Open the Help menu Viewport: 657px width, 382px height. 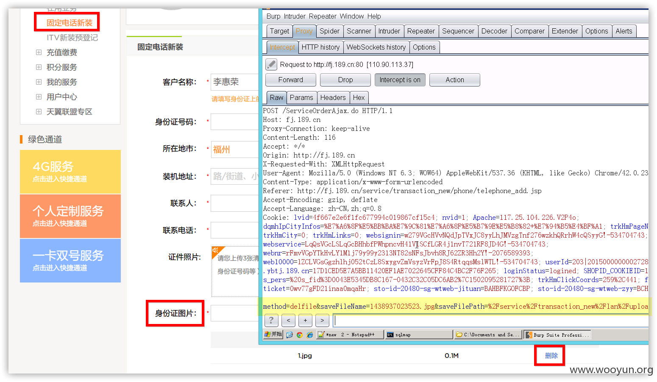click(374, 16)
